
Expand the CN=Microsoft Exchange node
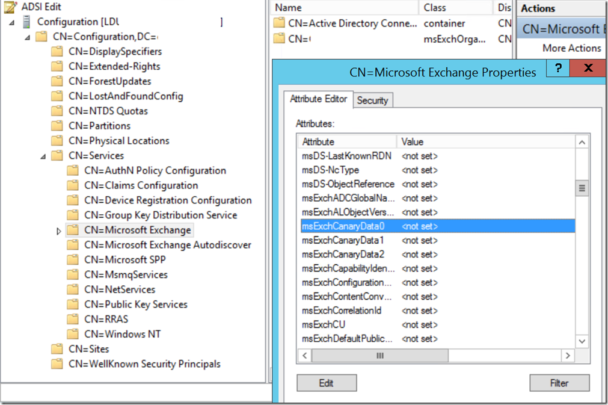click(58, 231)
